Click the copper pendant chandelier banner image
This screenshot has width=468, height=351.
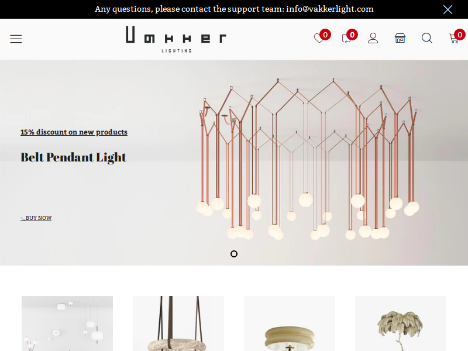click(x=308, y=160)
